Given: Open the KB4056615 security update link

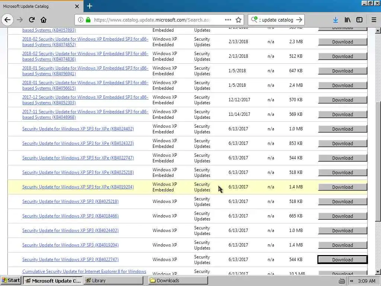Looking at the screenshot, I should tap(85, 85).
